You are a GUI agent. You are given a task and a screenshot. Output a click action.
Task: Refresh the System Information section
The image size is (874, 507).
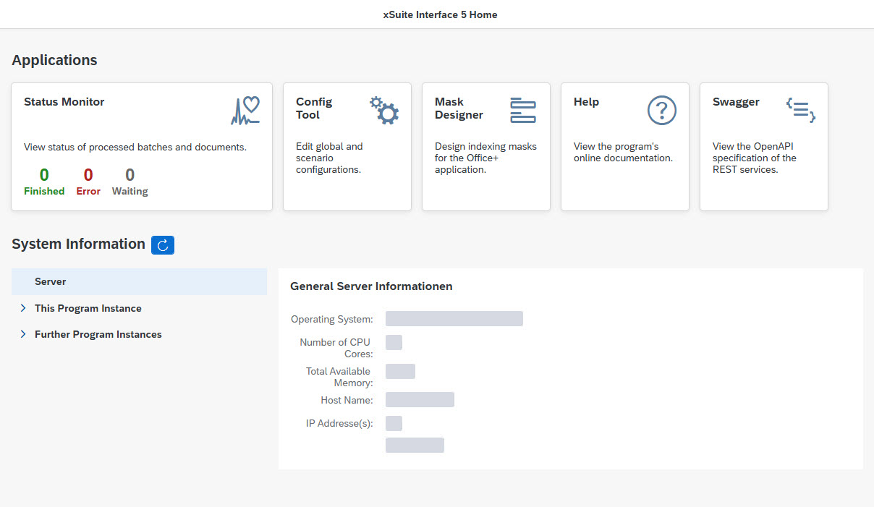pos(163,245)
